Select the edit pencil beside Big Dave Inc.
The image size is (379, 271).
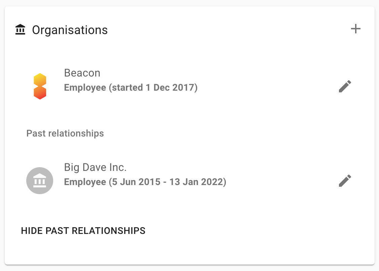click(345, 180)
